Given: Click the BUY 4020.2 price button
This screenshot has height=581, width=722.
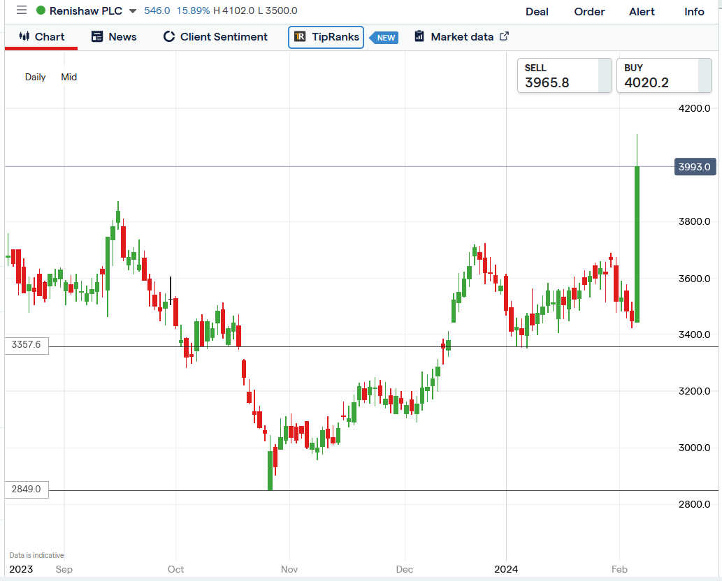Looking at the screenshot, I should click(x=663, y=75).
